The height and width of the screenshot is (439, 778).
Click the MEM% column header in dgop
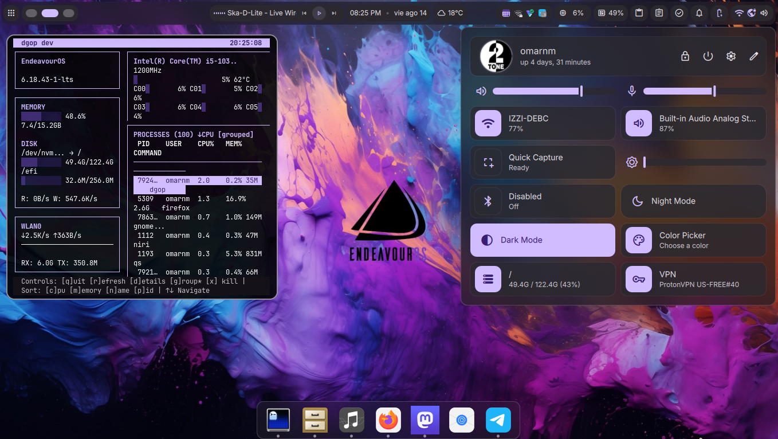coord(234,143)
